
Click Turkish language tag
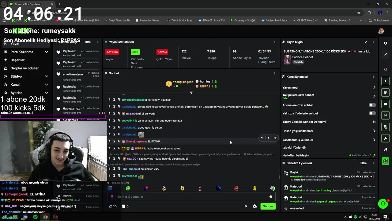point(298,62)
